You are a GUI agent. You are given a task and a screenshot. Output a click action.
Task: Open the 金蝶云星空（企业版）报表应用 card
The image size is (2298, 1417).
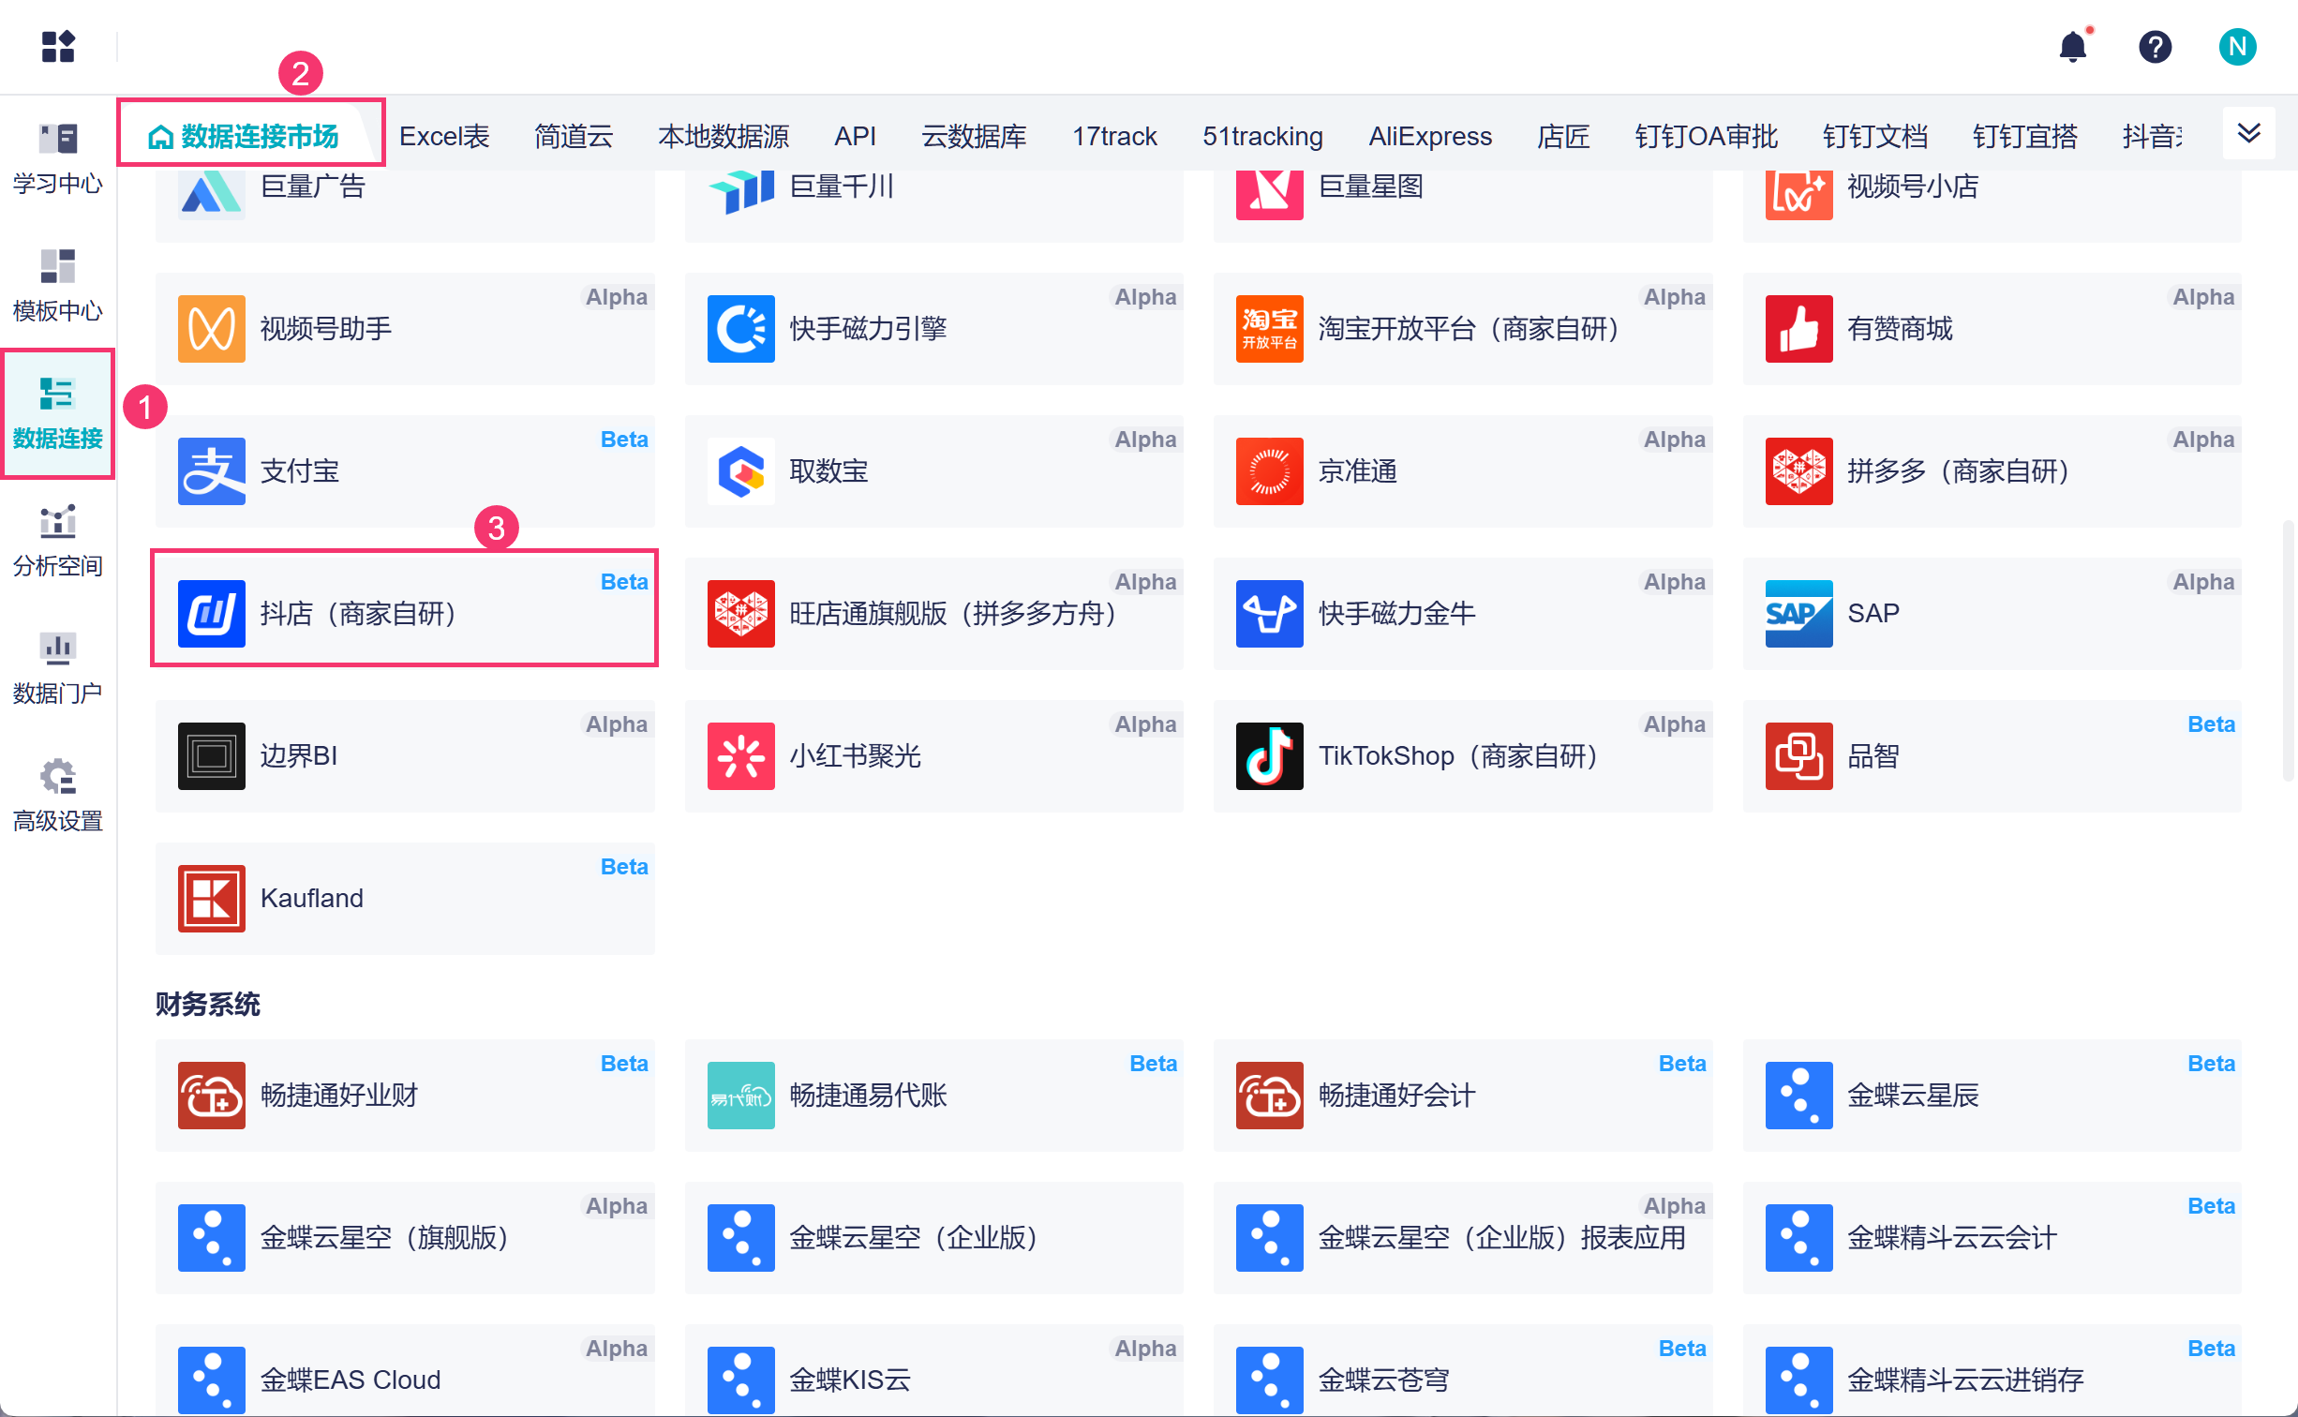click(x=1463, y=1238)
